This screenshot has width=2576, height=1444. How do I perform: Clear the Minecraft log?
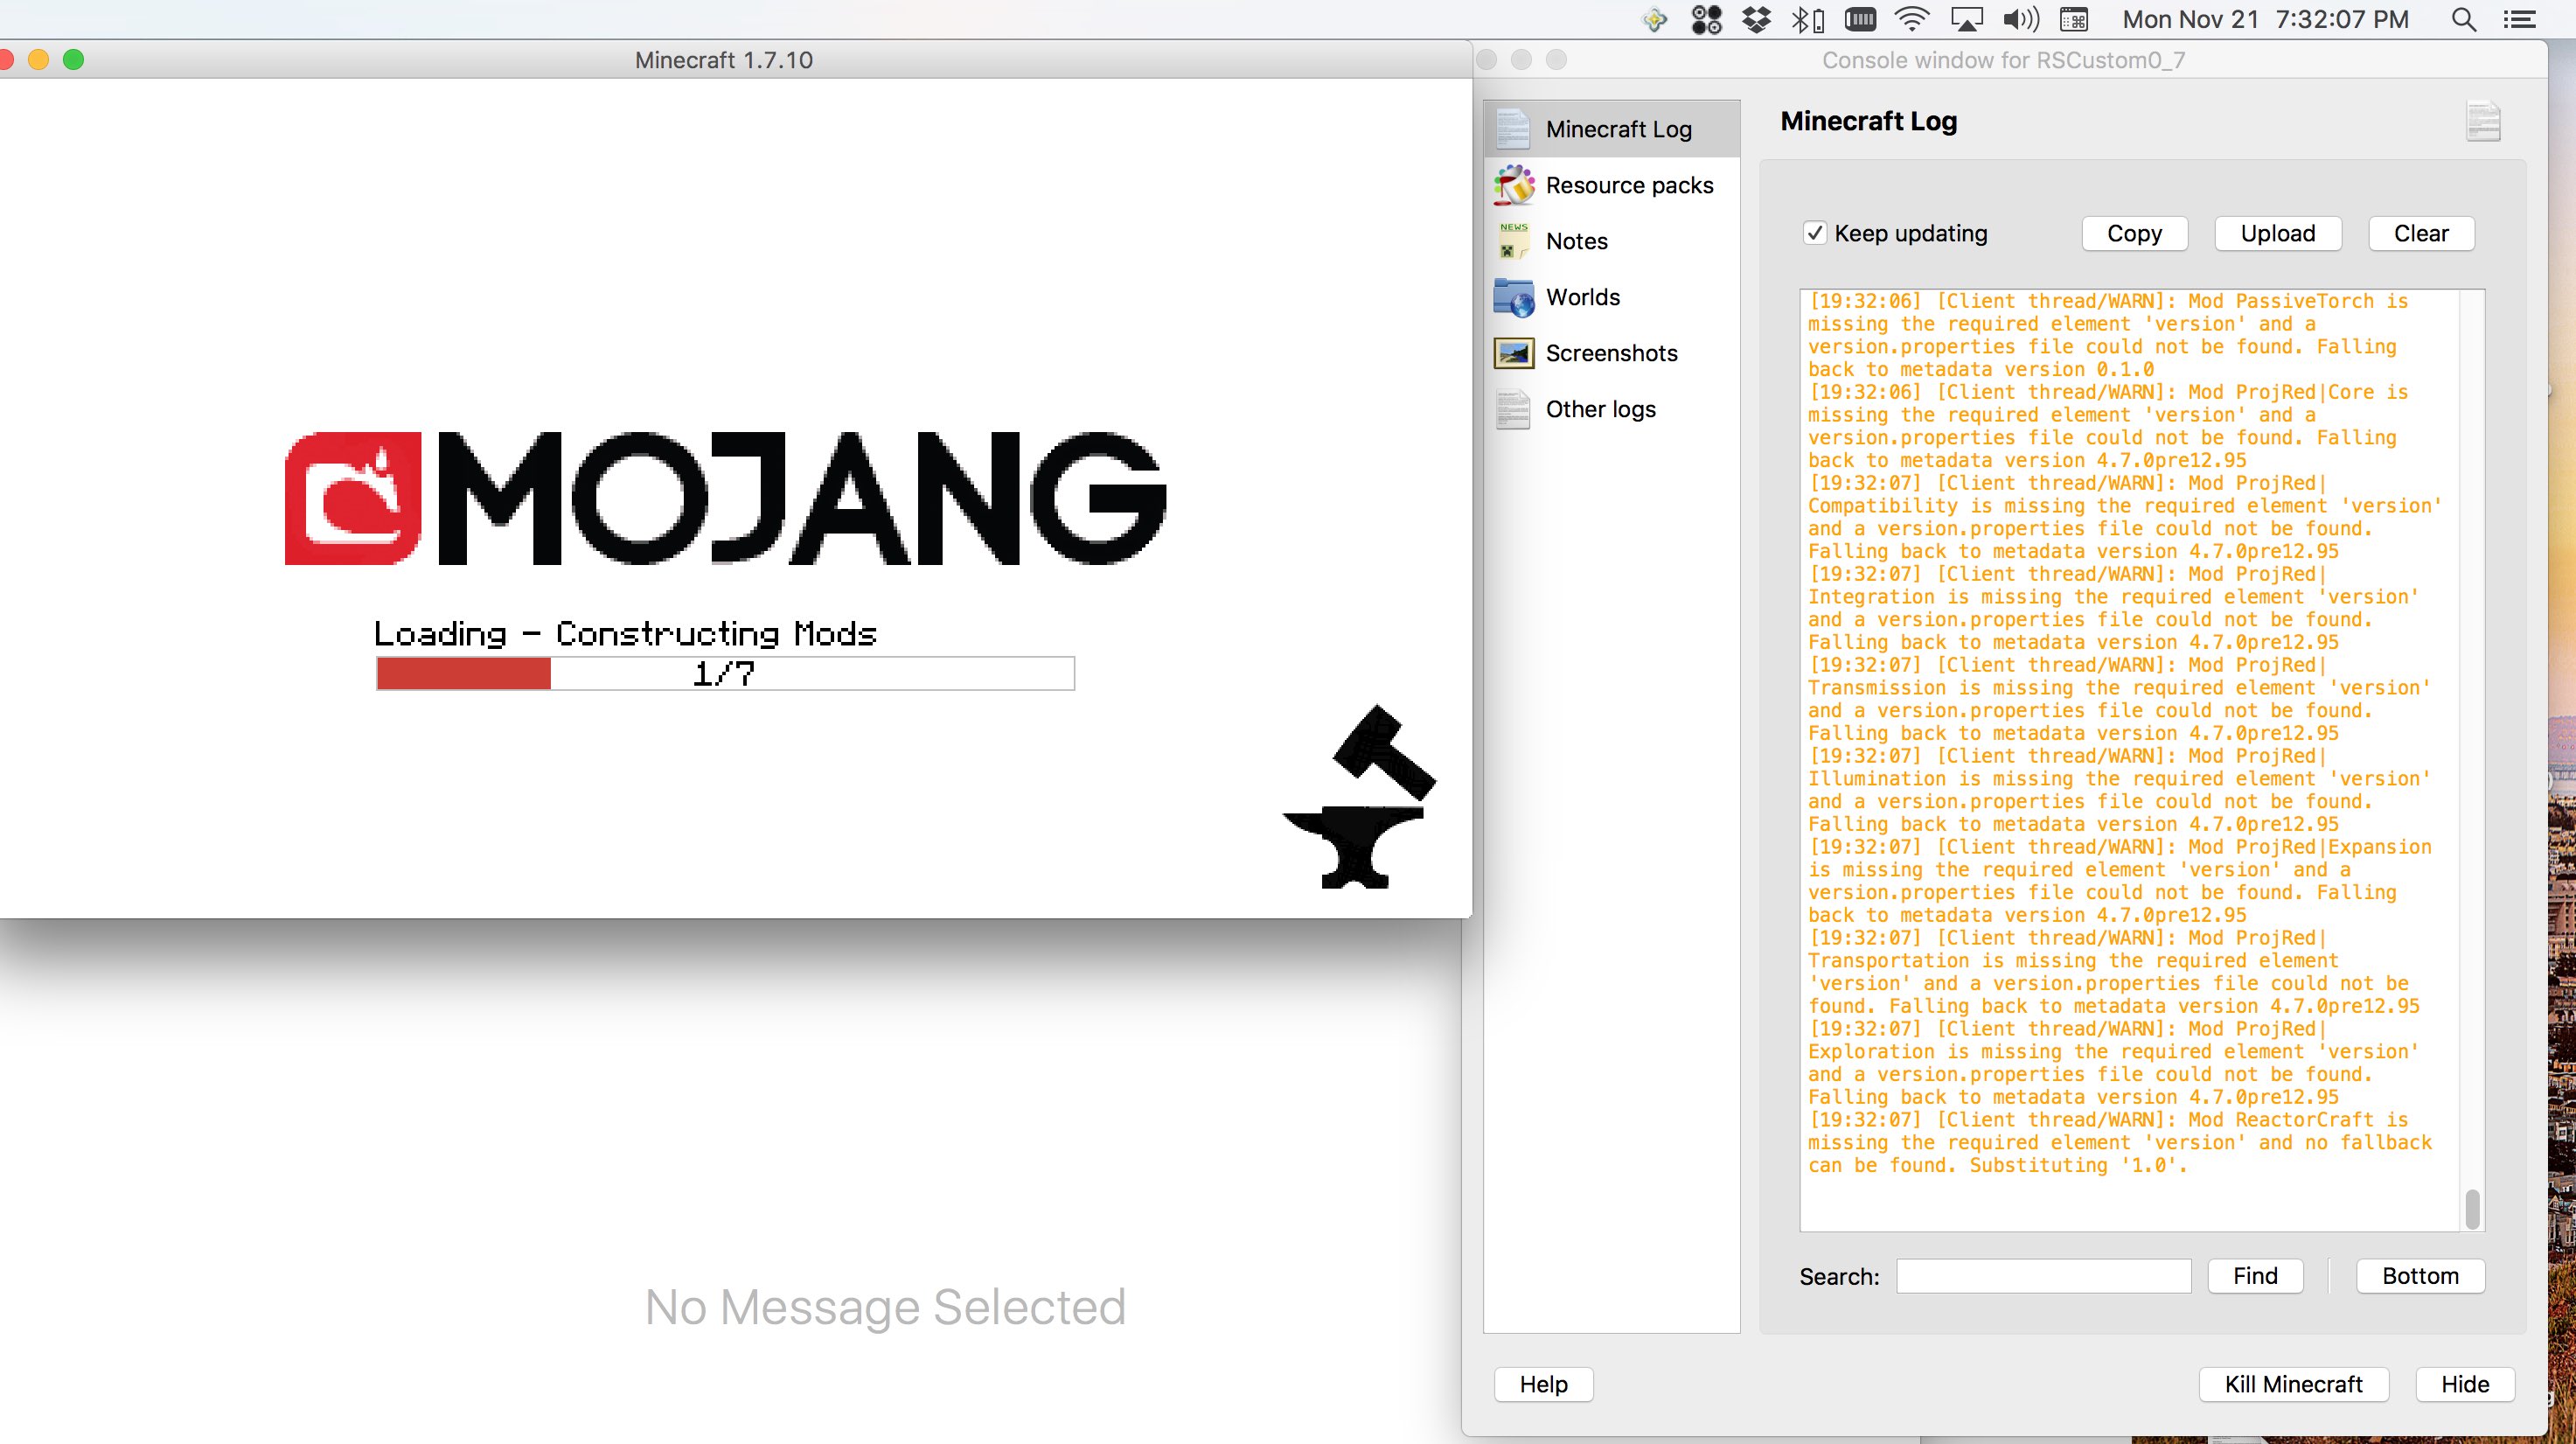[2420, 233]
